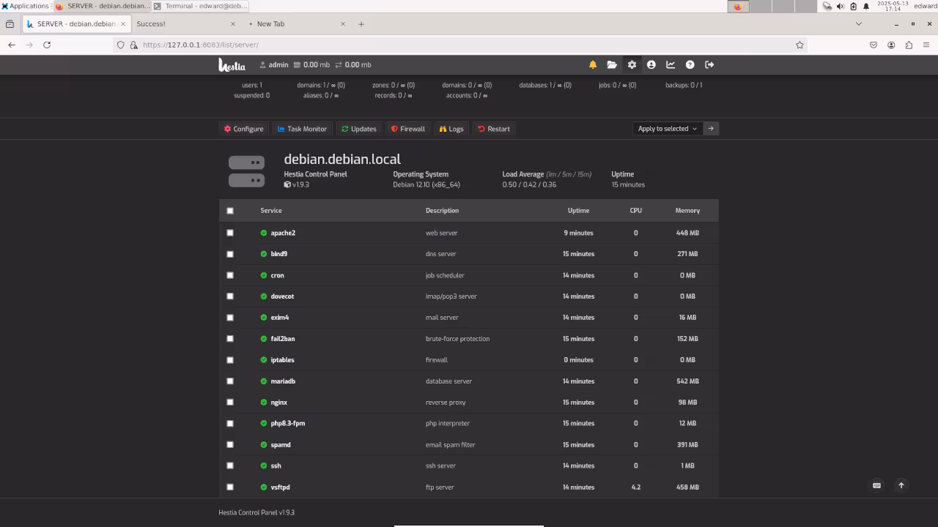Viewport: 938px width, 527px height.
Task: Open the vsftpd service link
Action: [x=280, y=487]
